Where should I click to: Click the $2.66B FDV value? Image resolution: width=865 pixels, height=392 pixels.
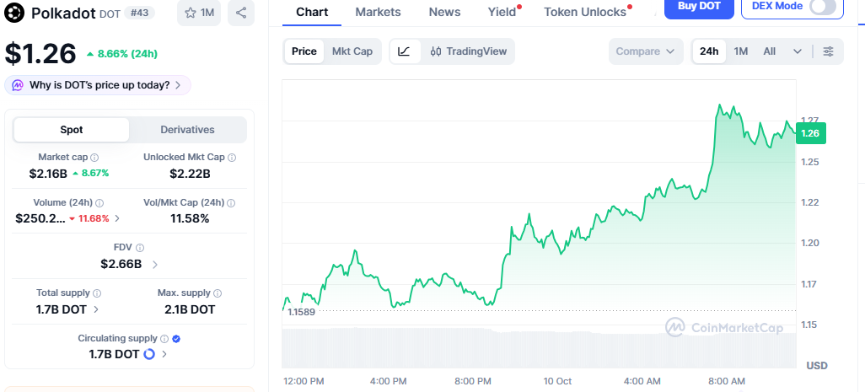click(121, 264)
